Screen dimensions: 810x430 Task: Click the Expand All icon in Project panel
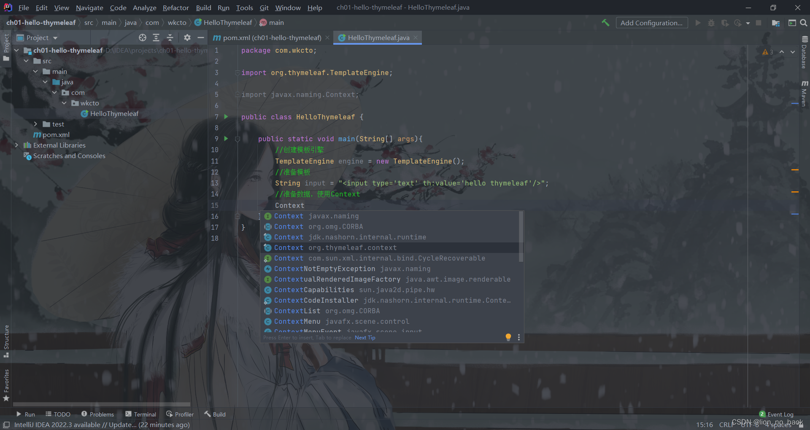coord(156,38)
